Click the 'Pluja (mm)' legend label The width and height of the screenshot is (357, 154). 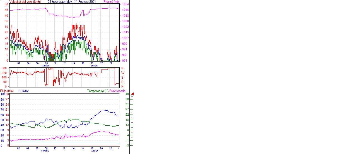tap(7, 91)
